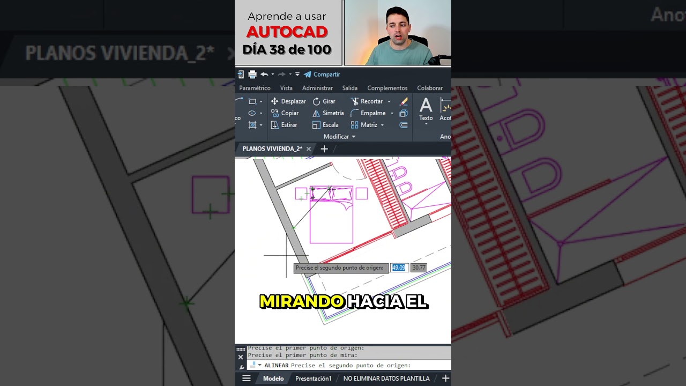Click the Compartir share button
The width and height of the screenshot is (686, 386).
click(x=322, y=75)
